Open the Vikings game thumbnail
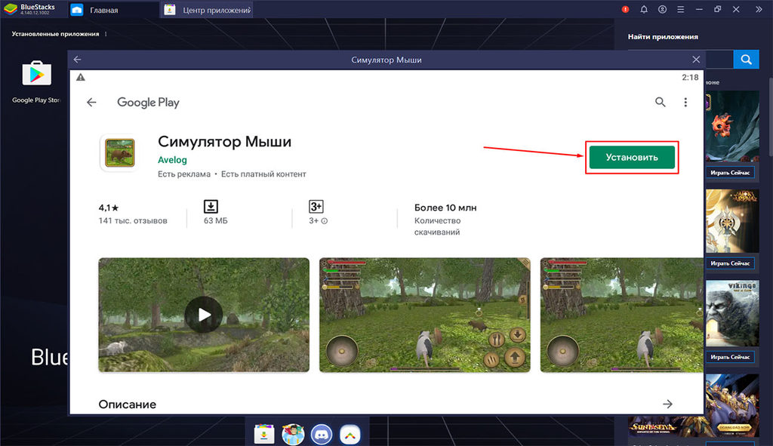 pyautogui.click(x=732, y=314)
